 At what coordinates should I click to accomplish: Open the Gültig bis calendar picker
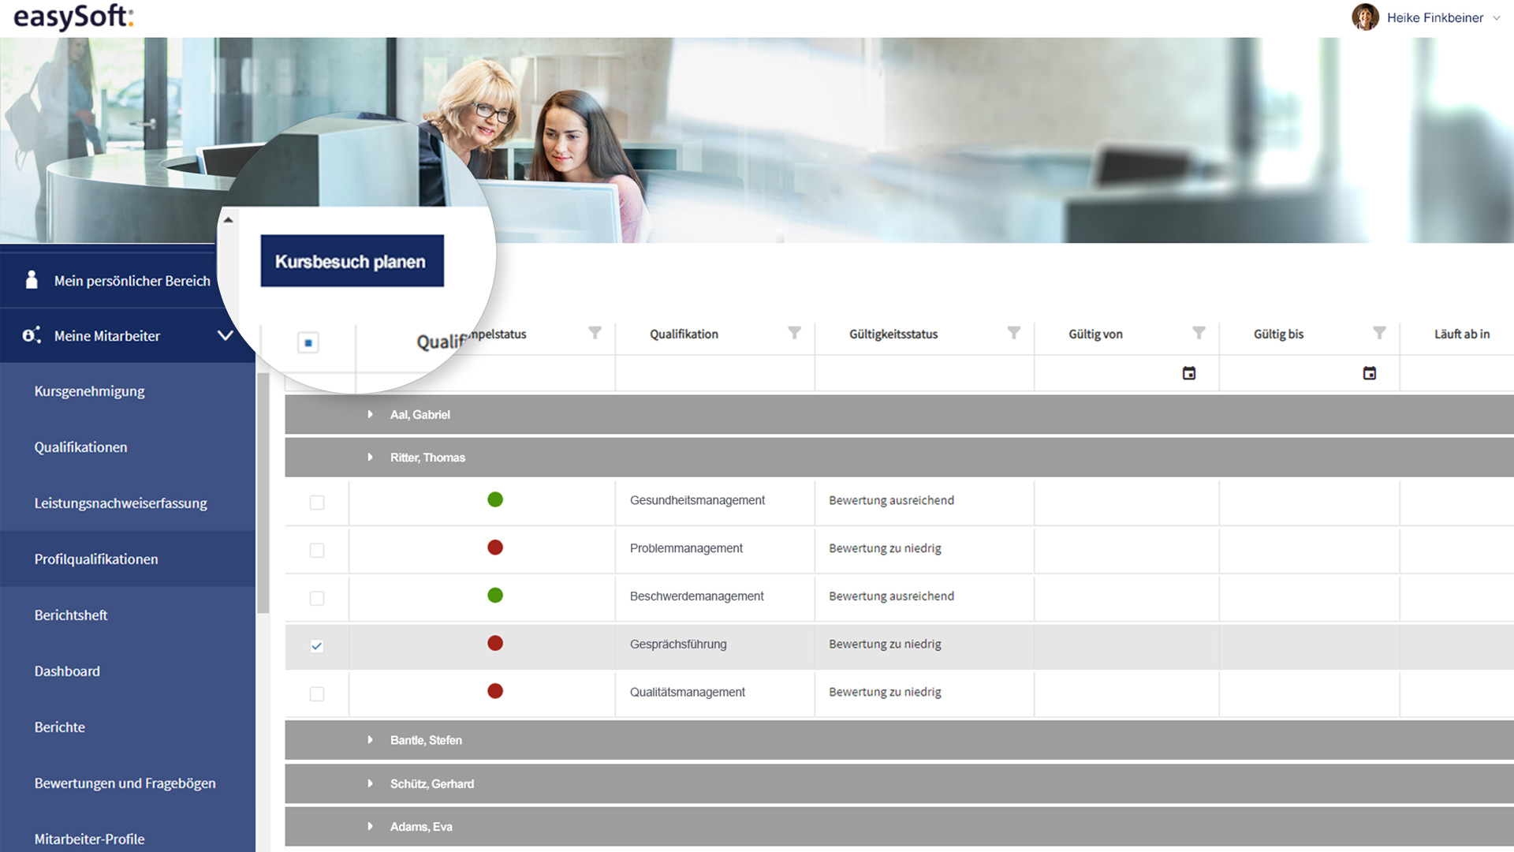point(1370,373)
